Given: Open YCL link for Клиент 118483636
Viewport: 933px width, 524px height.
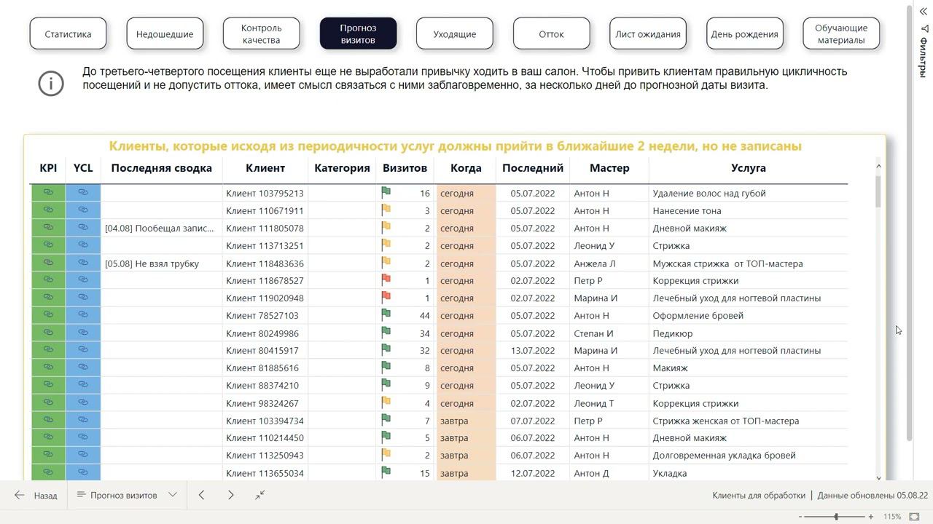Looking at the screenshot, I should pos(83,263).
